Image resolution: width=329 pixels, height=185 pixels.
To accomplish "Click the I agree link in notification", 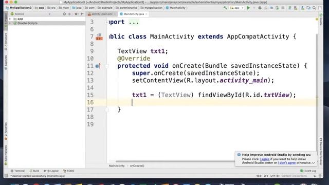I will tap(264, 159).
